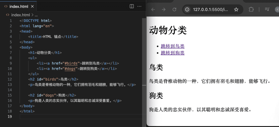Split the editor to the right
Screen dimensions: 279x127
click(132, 6)
